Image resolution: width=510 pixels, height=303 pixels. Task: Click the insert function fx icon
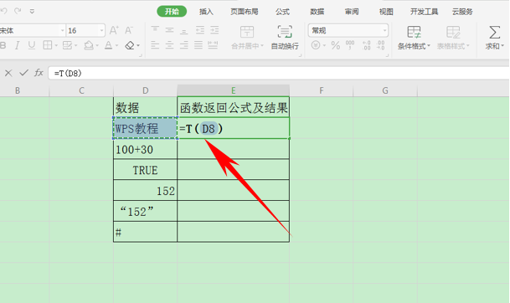coord(39,73)
